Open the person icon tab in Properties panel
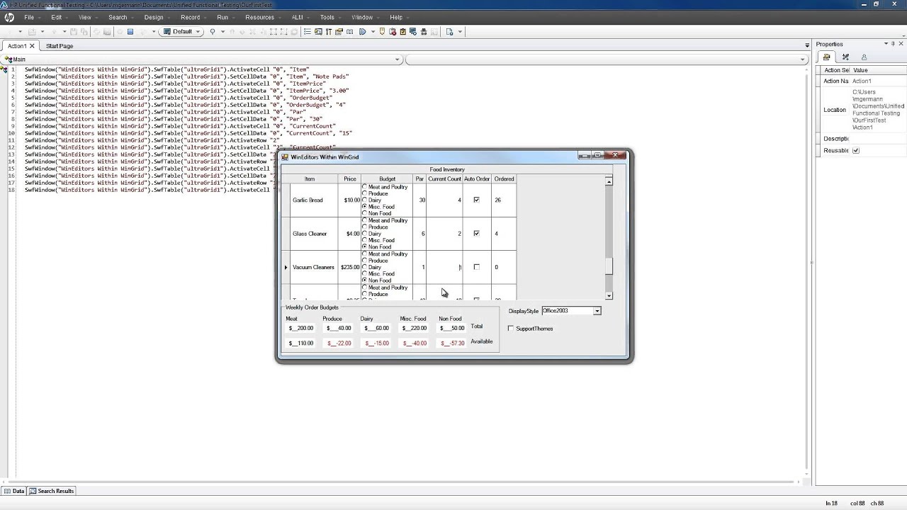The height and width of the screenshot is (510, 907). (x=864, y=57)
